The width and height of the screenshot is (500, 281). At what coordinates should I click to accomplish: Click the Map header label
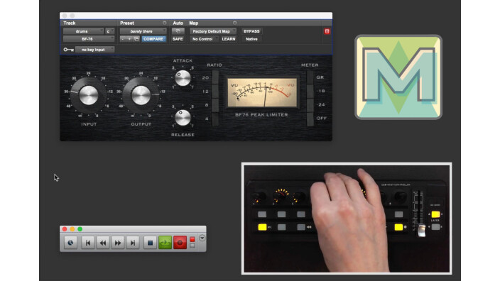tap(194, 23)
